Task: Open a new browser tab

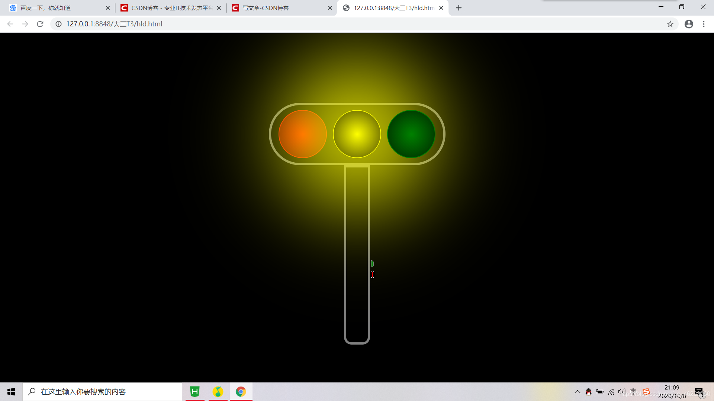Action: point(459,8)
